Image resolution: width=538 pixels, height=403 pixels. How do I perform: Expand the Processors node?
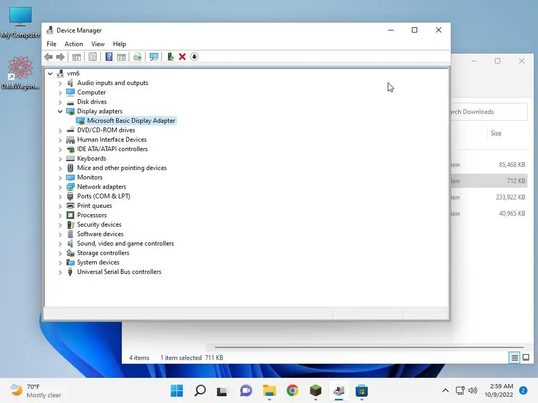(x=60, y=215)
